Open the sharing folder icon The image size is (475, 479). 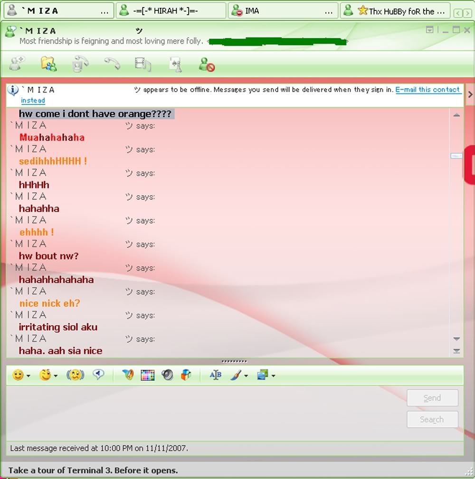pyautogui.click(x=48, y=64)
